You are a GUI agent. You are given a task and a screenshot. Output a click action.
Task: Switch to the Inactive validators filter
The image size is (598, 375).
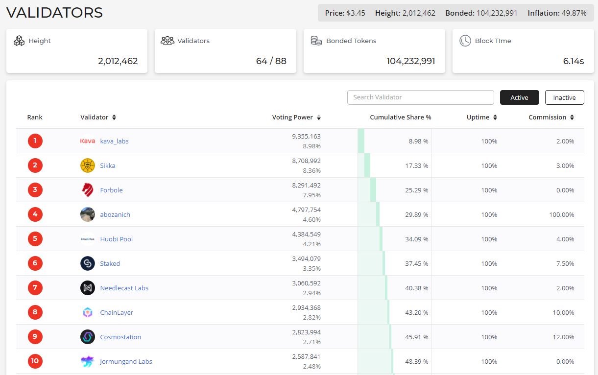(x=564, y=97)
